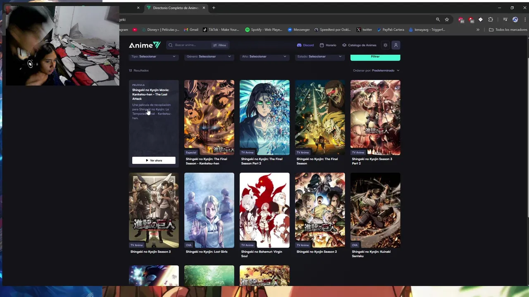Open a new browser tab
This screenshot has height=297, width=529.
click(x=214, y=8)
